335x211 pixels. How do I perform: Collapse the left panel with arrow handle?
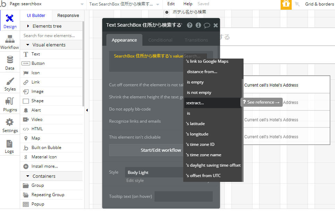tap(87, 110)
